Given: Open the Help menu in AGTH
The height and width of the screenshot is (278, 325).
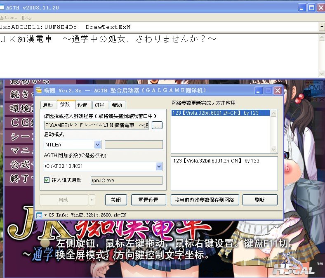Looking at the screenshot, I should 26,18.
